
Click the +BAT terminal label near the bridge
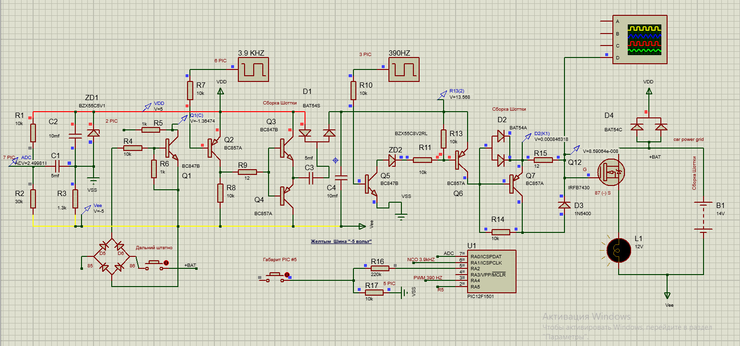[x=190, y=265]
